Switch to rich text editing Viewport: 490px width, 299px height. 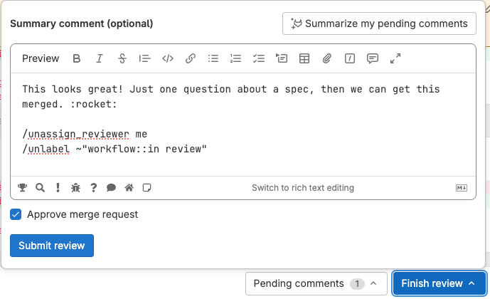[302, 188]
